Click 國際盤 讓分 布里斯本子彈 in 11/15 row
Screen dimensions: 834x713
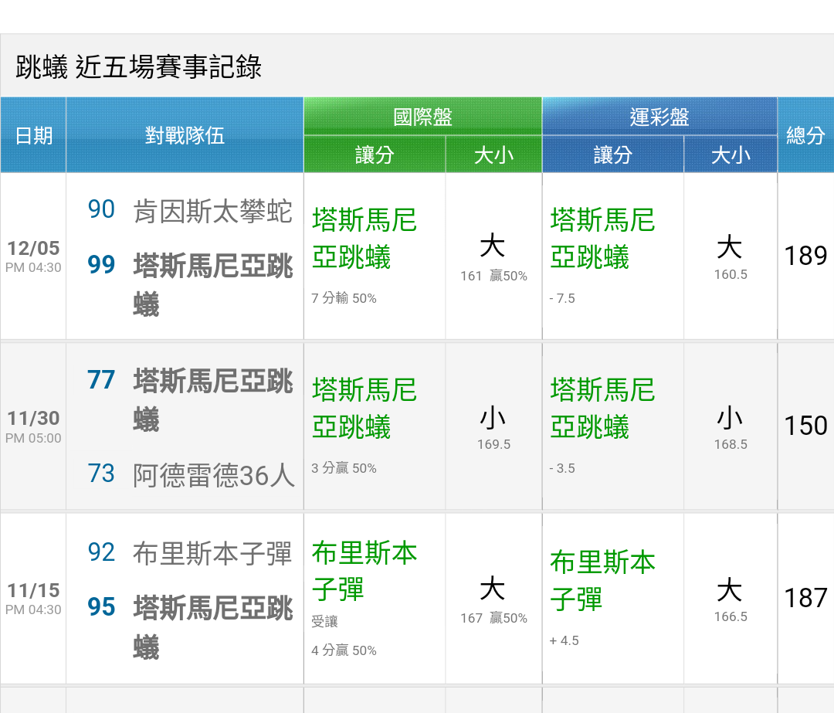(x=364, y=572)
